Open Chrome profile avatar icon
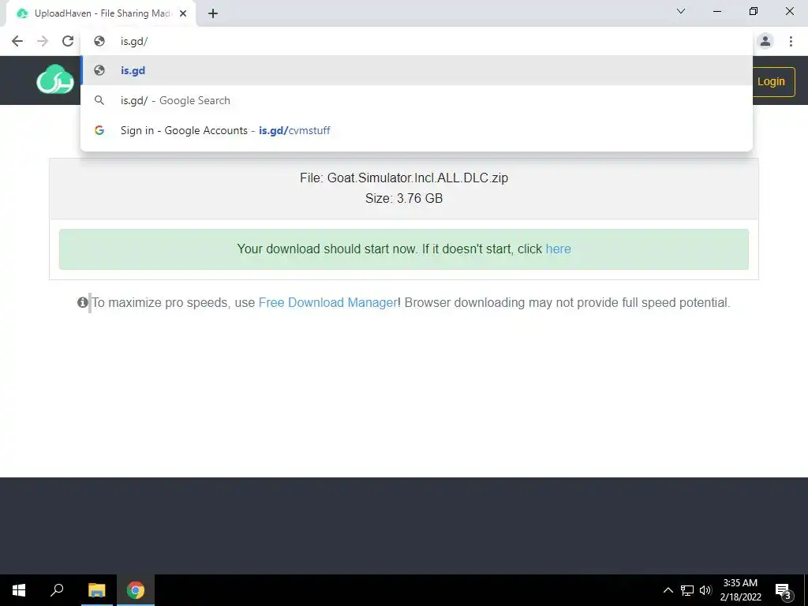Screen dimensions: 808x606 pos(765,41)
